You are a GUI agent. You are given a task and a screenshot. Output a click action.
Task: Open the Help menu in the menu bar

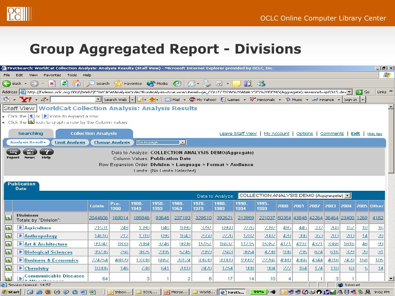click(87, 75)
